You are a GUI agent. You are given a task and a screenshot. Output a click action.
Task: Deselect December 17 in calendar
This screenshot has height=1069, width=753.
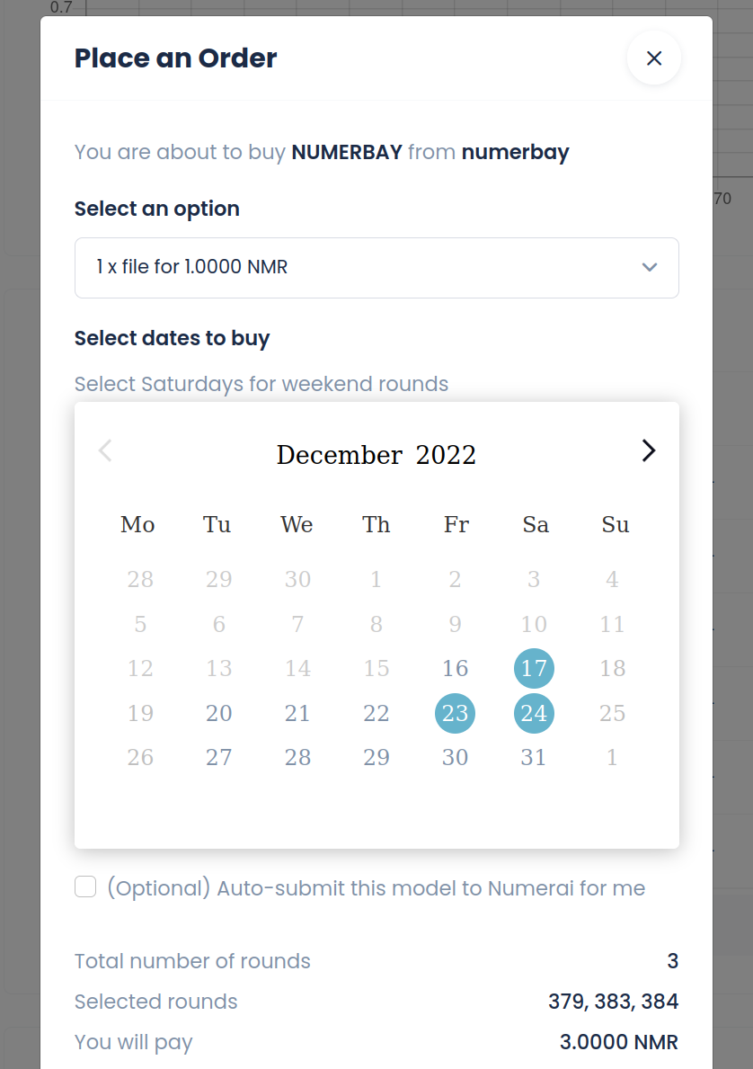534,668
